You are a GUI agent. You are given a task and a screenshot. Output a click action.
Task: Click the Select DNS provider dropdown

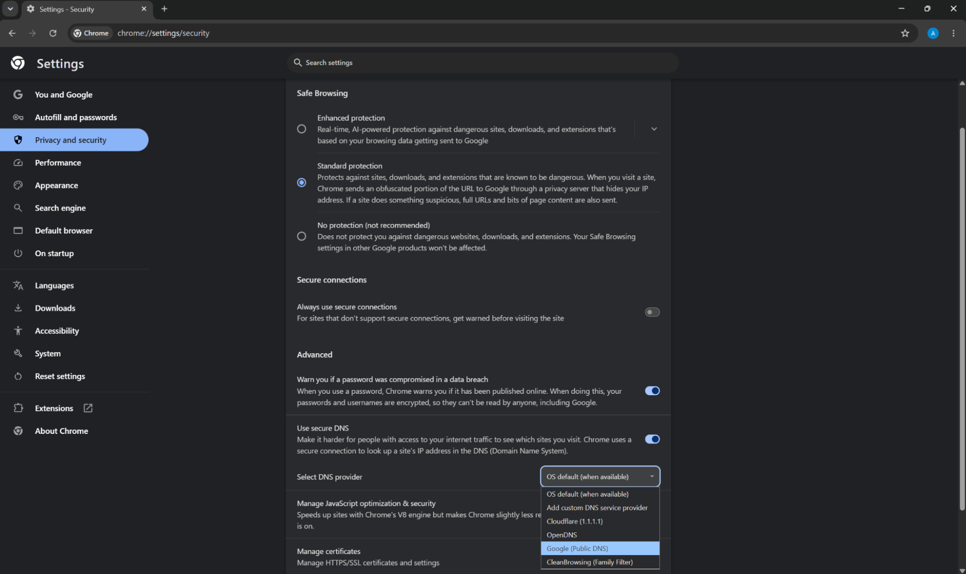[x=600, y=476]
